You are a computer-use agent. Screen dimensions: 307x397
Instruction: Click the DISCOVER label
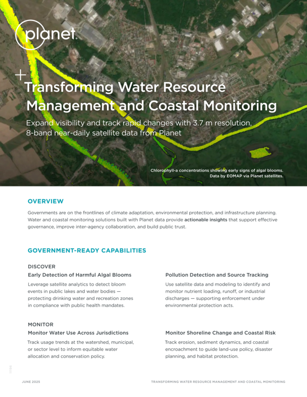click(x=41, y=267)
